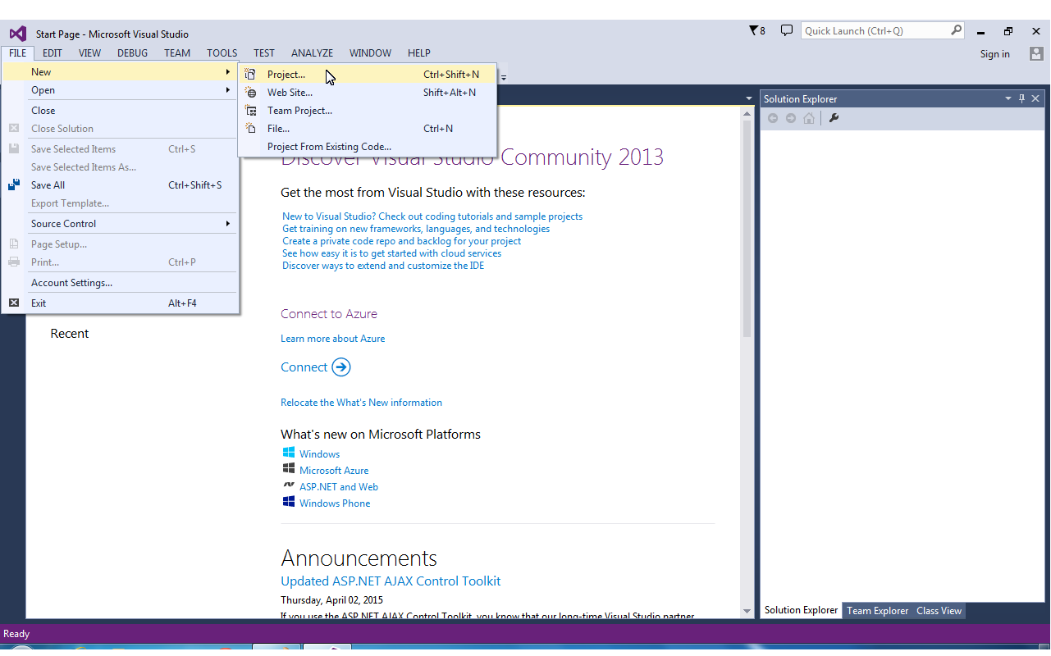Click the Team Project icon in submenu
Image resolution: width=1051 pixels, height=656 pixels.
point(251,111)
